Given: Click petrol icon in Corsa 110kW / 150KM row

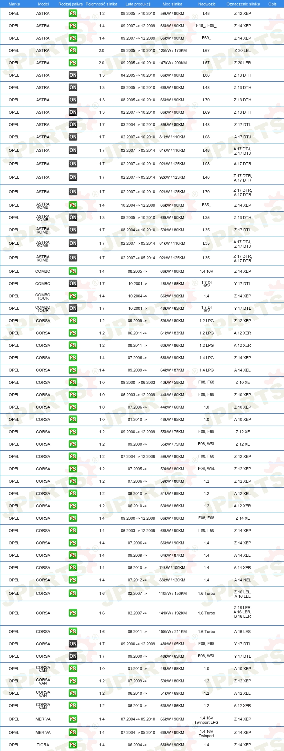Looking at the screenshot, I should coord(73,593).
